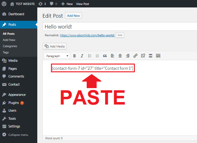Open the Settings sidebar menu
The width and height of the screenshot is (197, 143).
pos(19,126)
